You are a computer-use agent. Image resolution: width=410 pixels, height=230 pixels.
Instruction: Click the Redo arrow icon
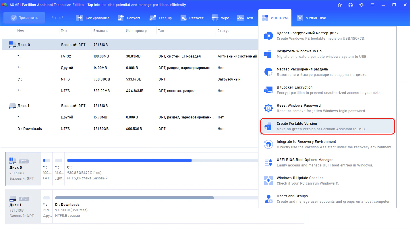pyautogui.click(x=61, y=18)
